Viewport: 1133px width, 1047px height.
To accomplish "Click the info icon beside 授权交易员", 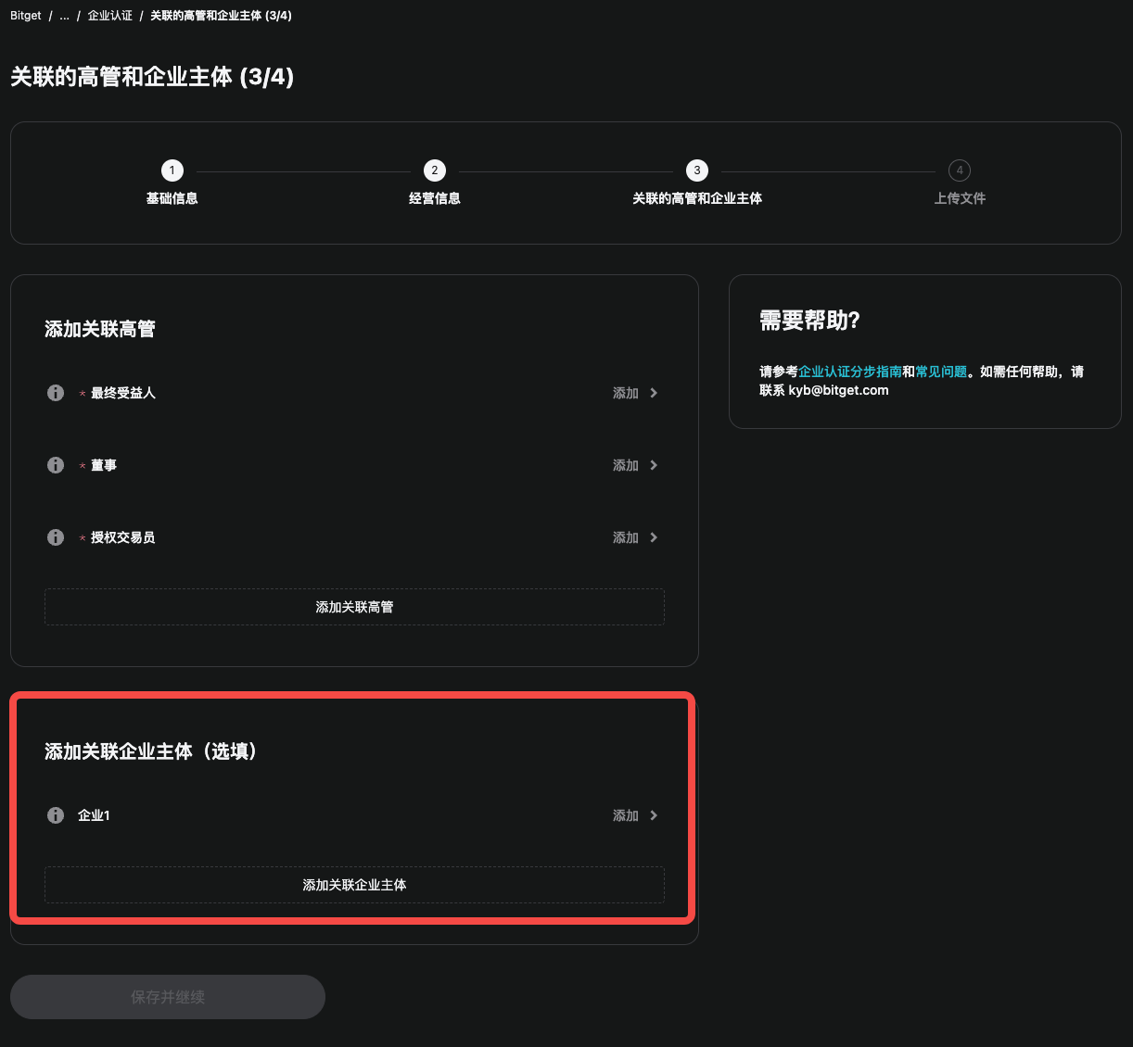I will pyautogui.click(x=55, y=537).
